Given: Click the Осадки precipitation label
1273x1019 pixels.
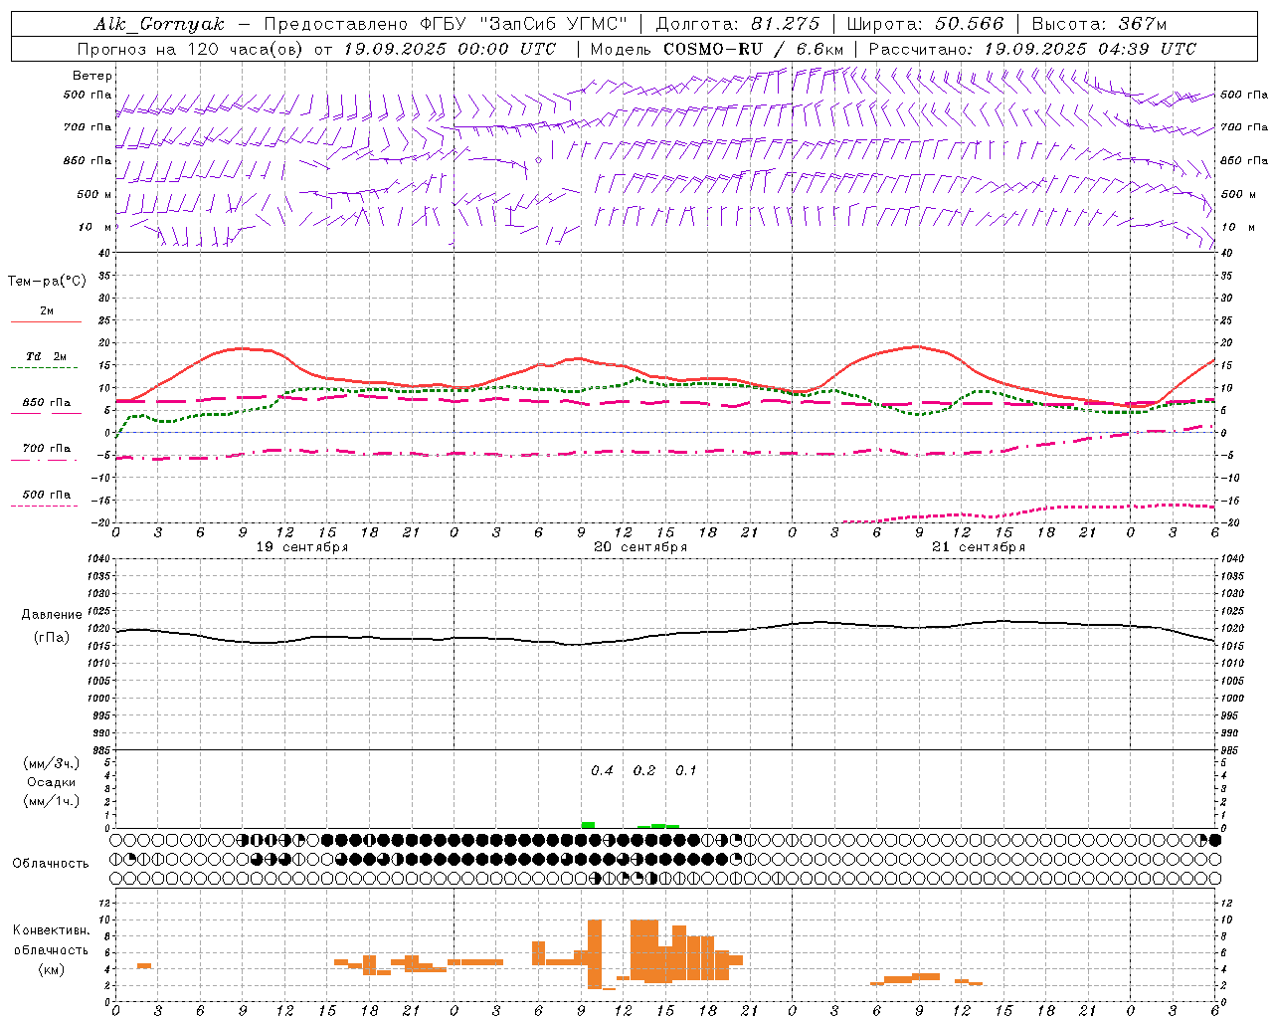Looking at the screenshot, I should pyautogui.click(x=52, y=782).
